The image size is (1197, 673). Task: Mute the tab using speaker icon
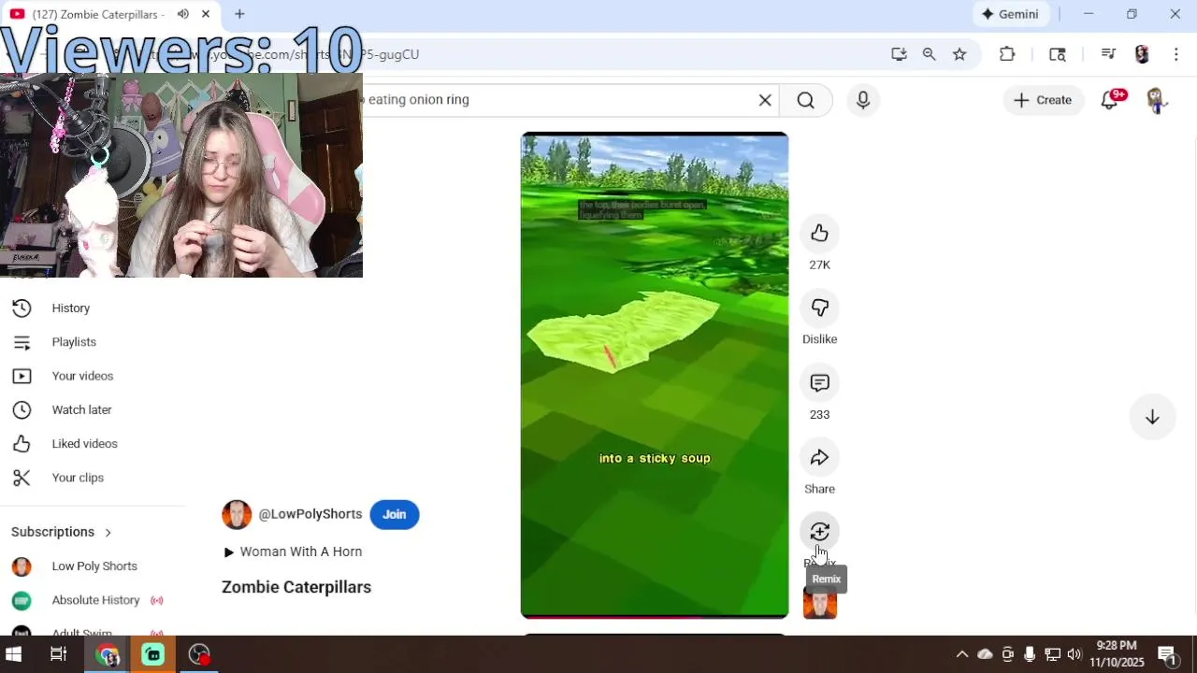coord(182,14)
